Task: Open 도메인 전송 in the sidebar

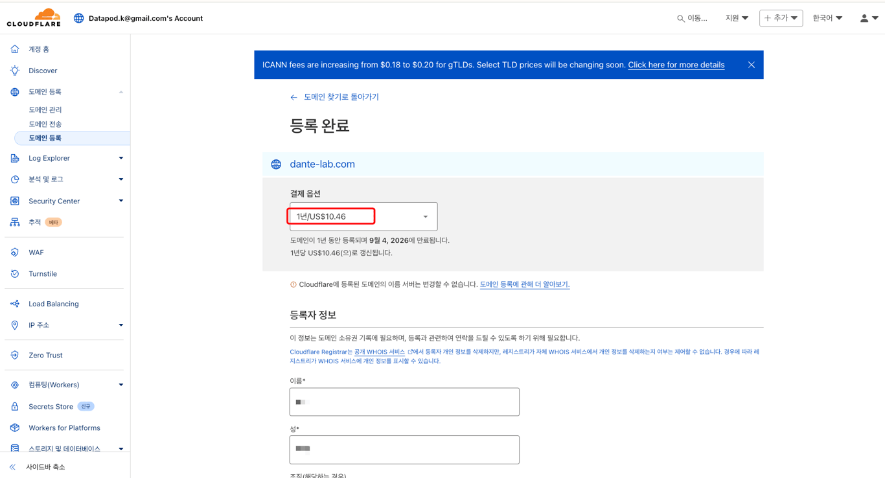Action: 45,124
